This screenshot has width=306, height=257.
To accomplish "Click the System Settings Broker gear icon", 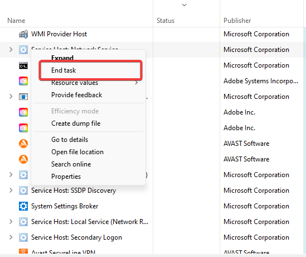I will (x=23, y=206).
